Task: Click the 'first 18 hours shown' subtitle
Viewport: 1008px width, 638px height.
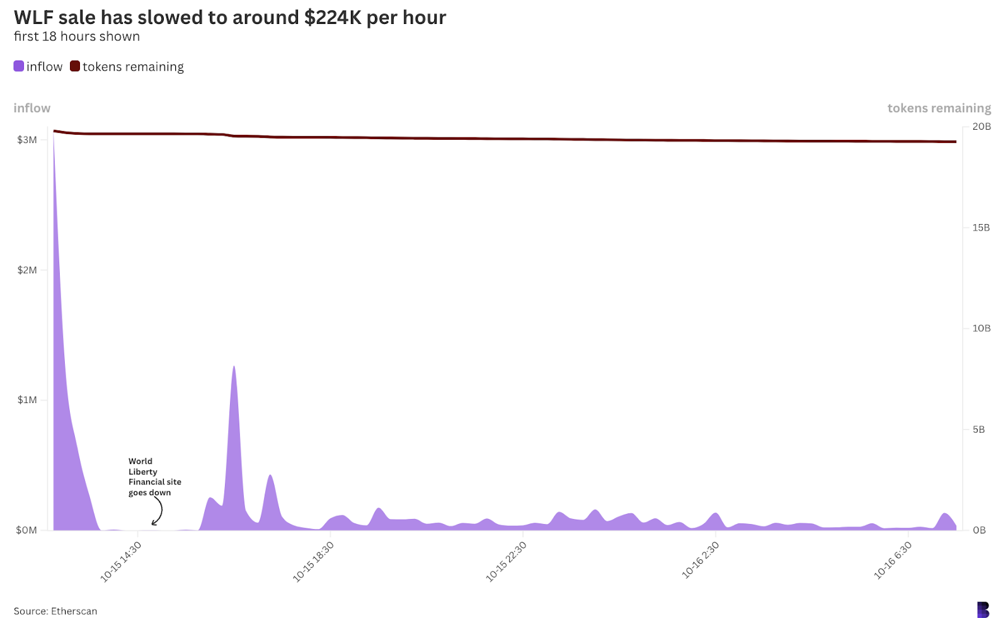Action: point(77,37)
